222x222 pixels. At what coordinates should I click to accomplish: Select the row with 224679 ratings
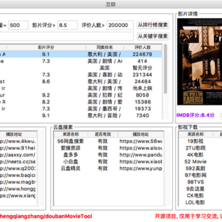point(81,54)
